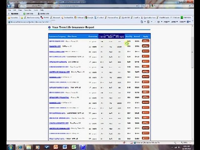200x150 pixels.
Task: Open PowerPoint from the taskbar
Action: [x=56, y=147]
